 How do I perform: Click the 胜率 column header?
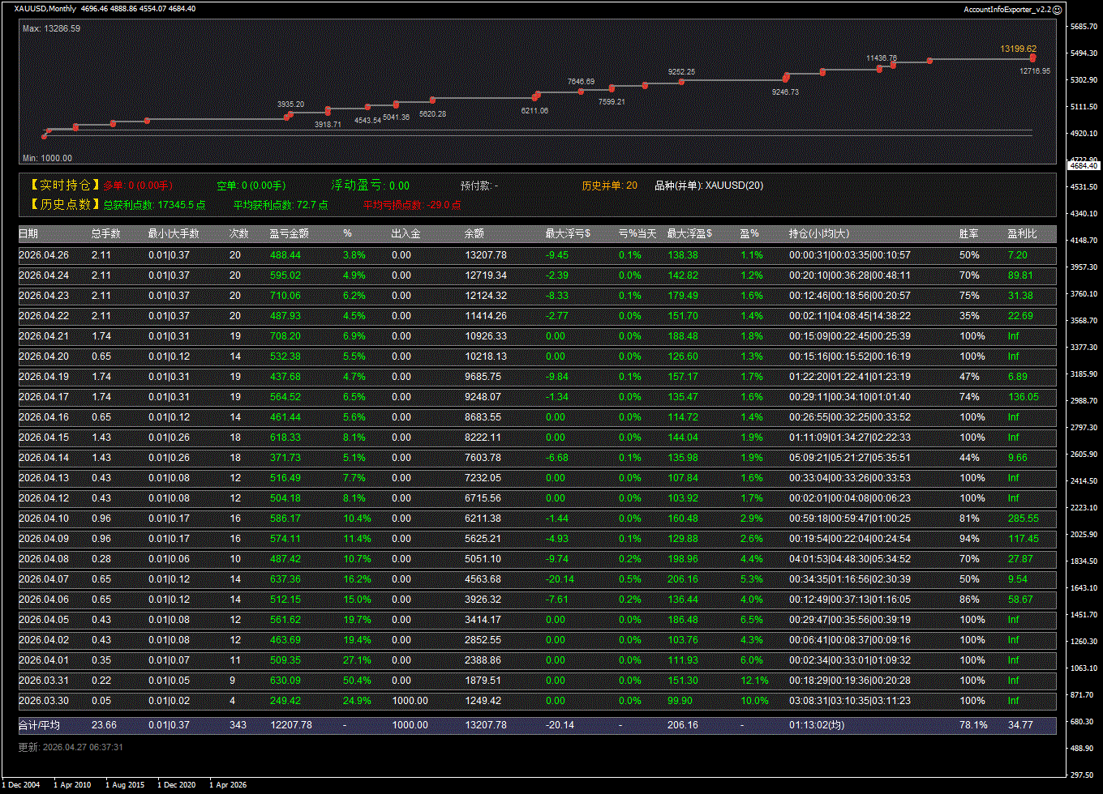click(968, 234)
